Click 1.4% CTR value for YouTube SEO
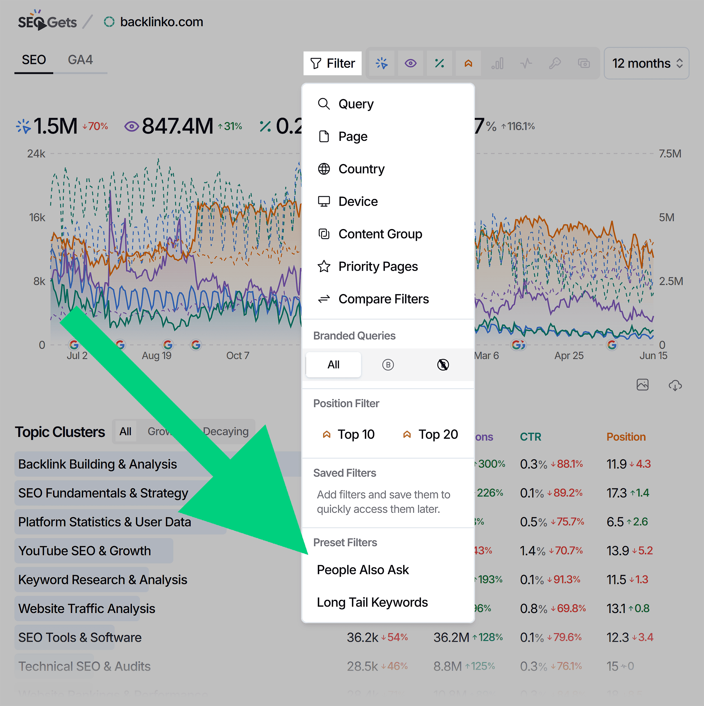Viewport: 704px width, 706px height. click(x=533, y=551)
